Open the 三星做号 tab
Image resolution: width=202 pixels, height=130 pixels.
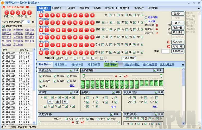pos(71,8)
